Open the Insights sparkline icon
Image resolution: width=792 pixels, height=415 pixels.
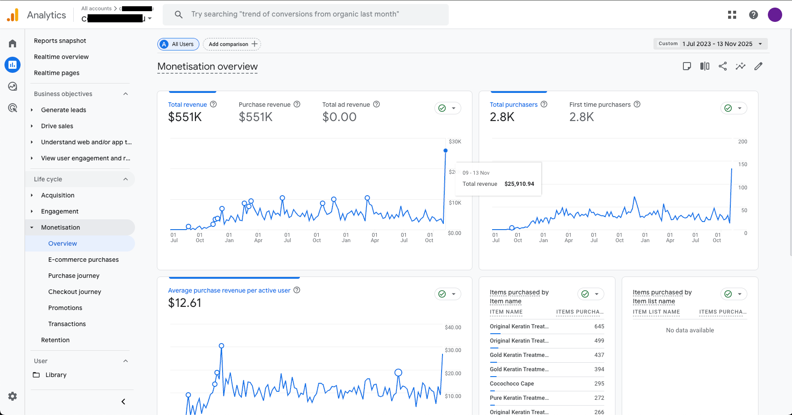(x=740, y=66)
